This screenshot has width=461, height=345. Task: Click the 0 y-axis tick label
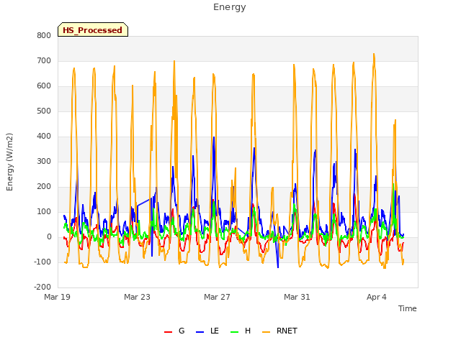(x=49, y=237)
